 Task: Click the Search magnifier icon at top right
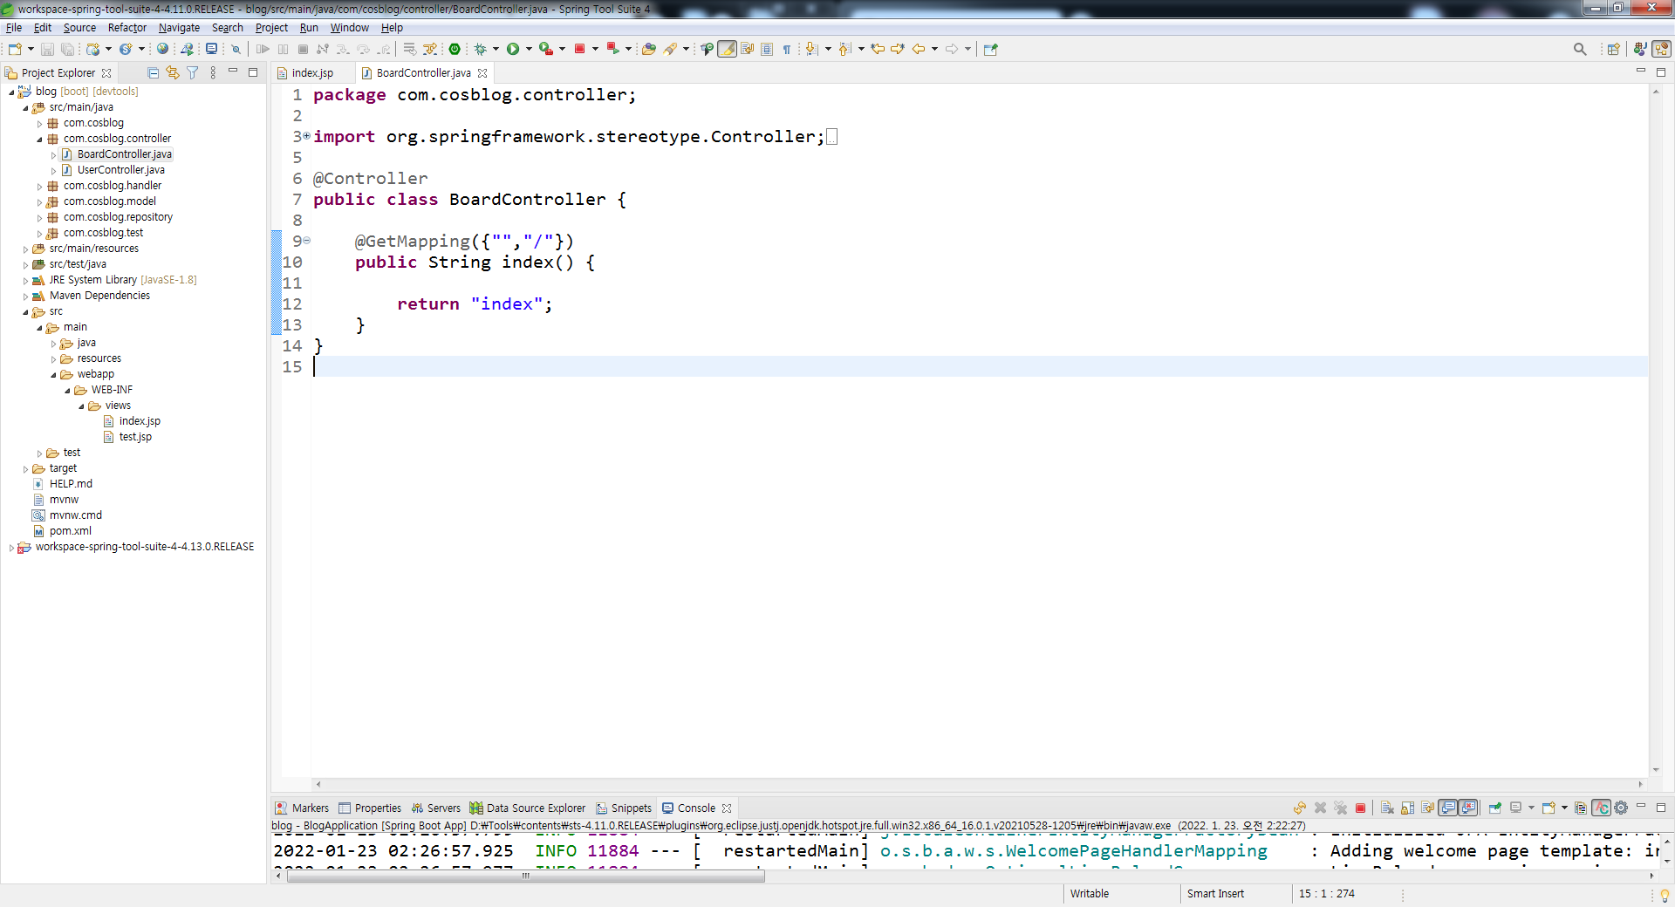click(1580, 49)
